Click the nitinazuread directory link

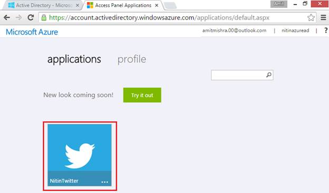pos(295,31)
